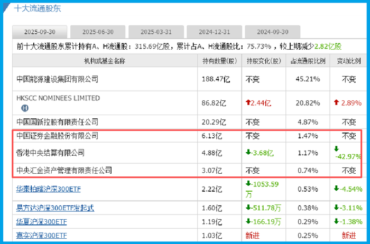Click the 1.19亿 holding value
This screenshot has width=370, height=244.
coord(212,222)
